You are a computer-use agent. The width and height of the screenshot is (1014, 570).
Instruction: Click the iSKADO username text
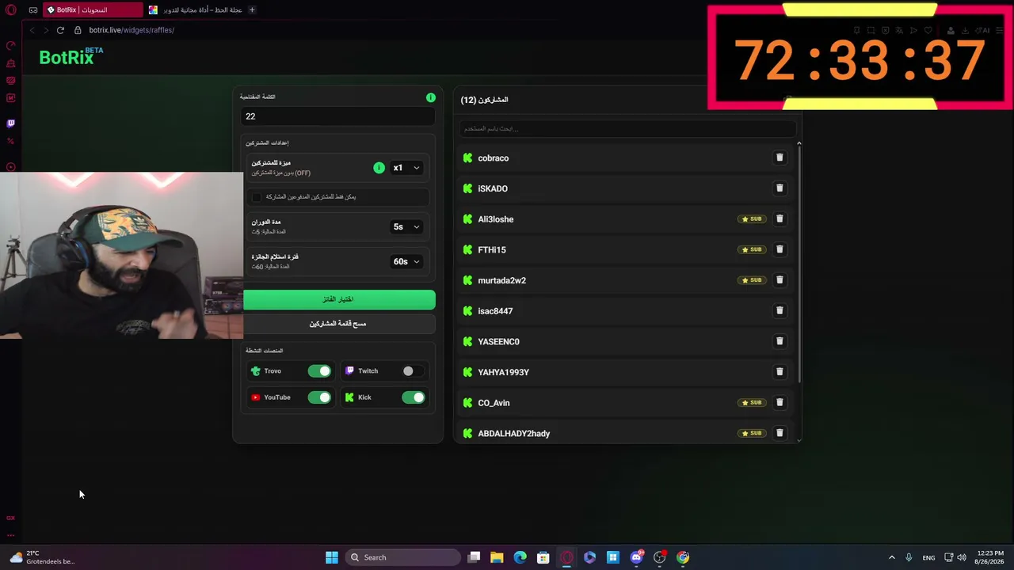pos(493,188)
